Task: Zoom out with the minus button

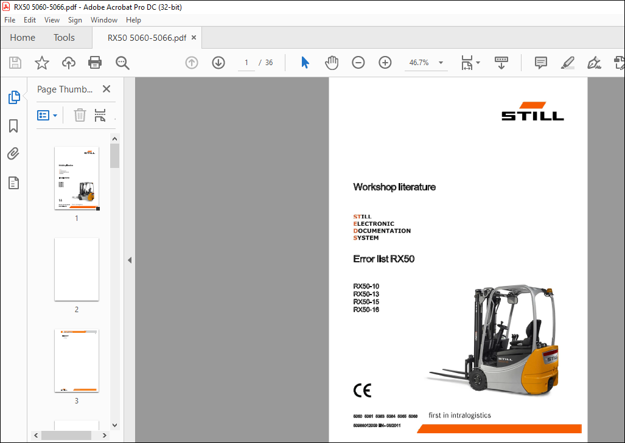Action: click(358, 63)
